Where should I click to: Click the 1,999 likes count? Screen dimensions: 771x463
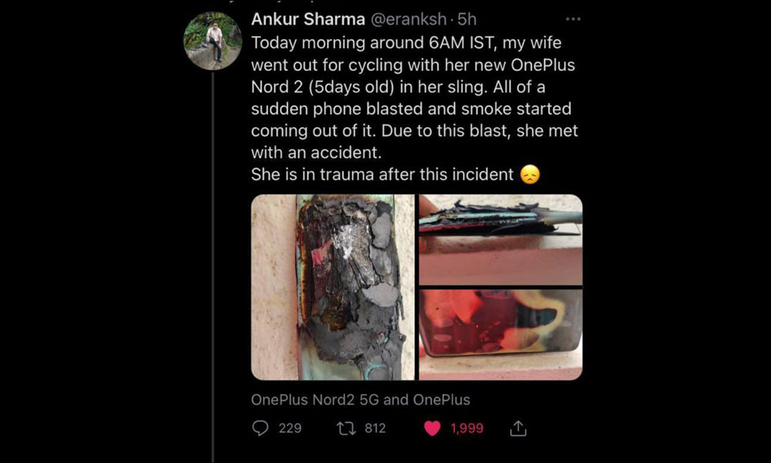[466, 428]
